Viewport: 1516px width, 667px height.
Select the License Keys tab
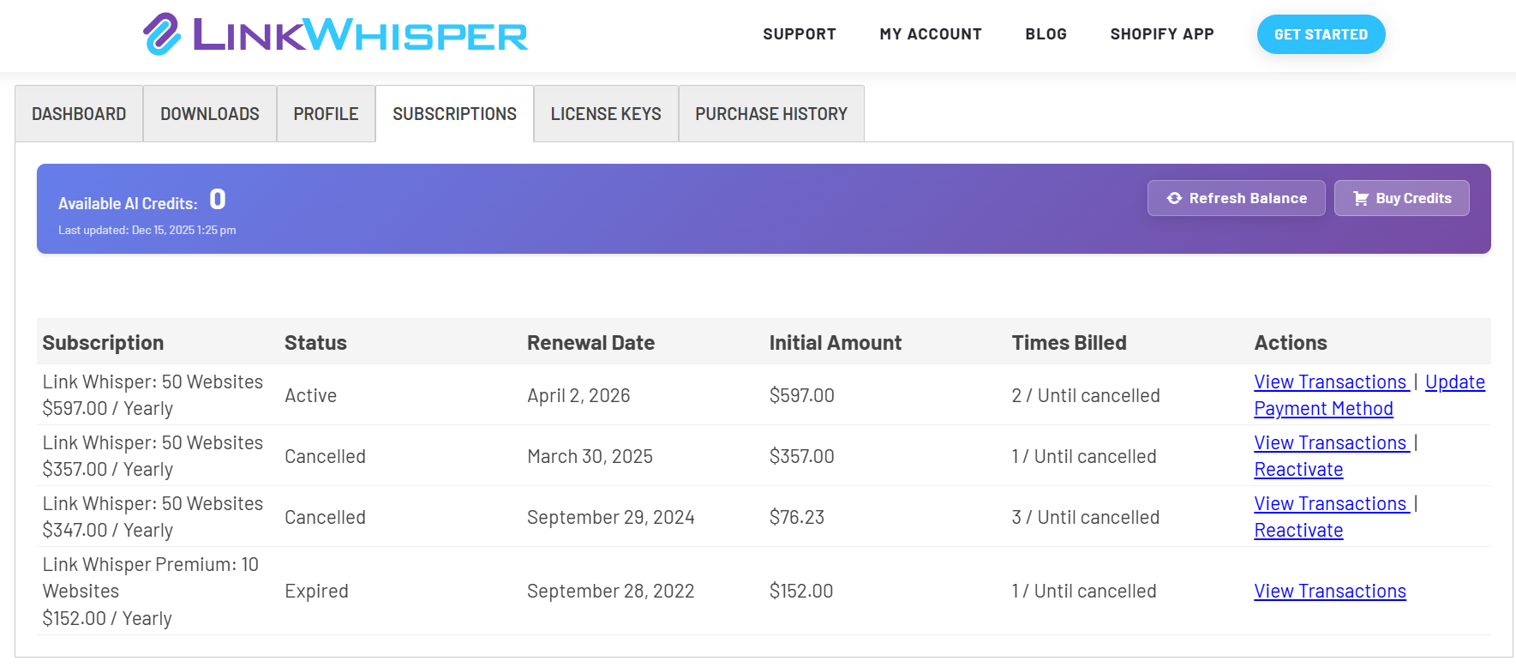(x=606, y=113)
